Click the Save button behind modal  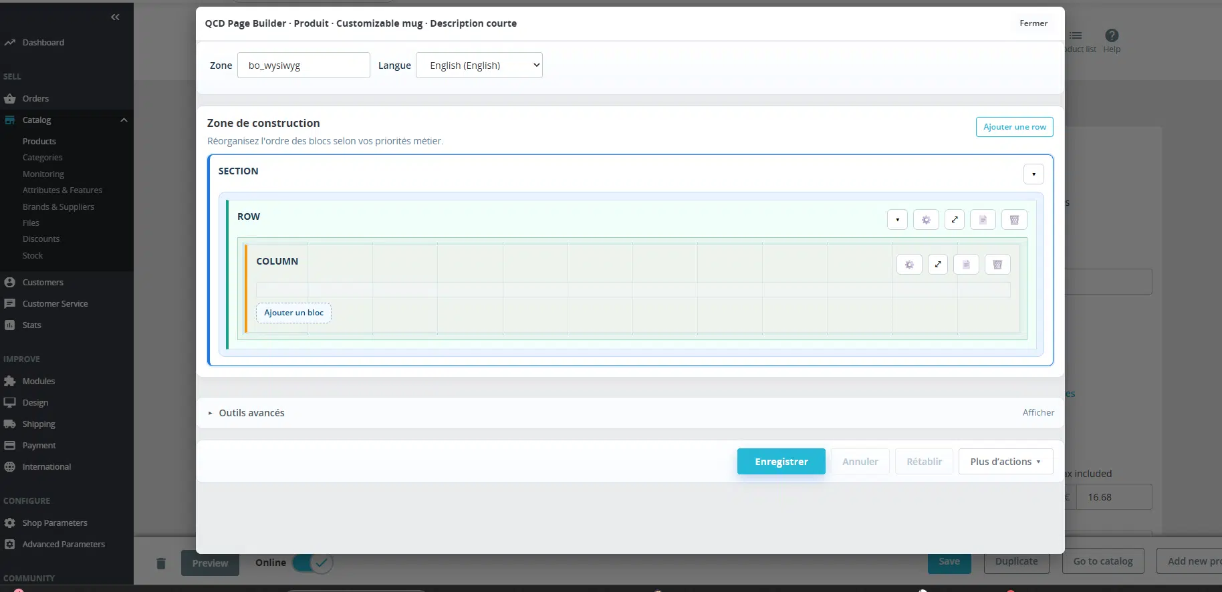(949, 561)
